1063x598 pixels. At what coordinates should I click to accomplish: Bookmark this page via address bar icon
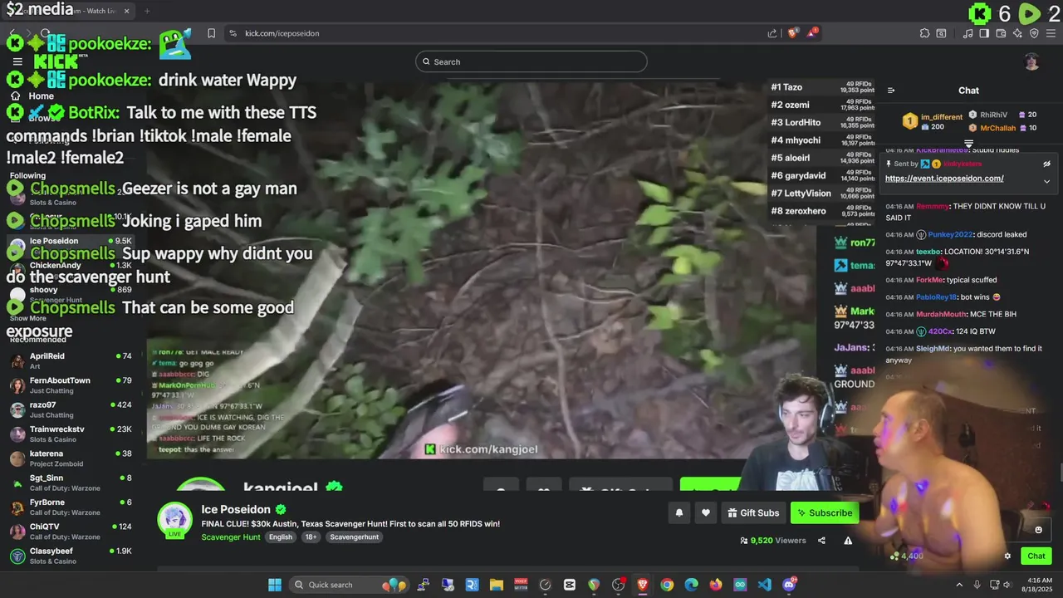click(211, 33)
